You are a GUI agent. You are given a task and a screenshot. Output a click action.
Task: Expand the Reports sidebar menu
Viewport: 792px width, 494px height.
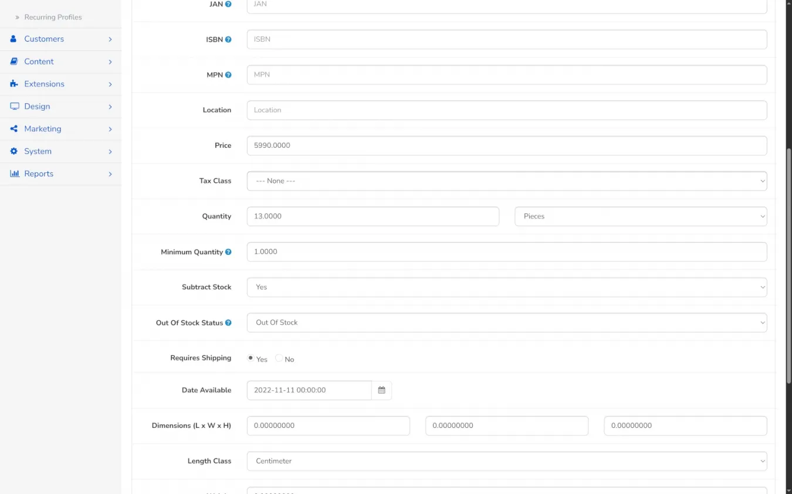pos(39,173)
